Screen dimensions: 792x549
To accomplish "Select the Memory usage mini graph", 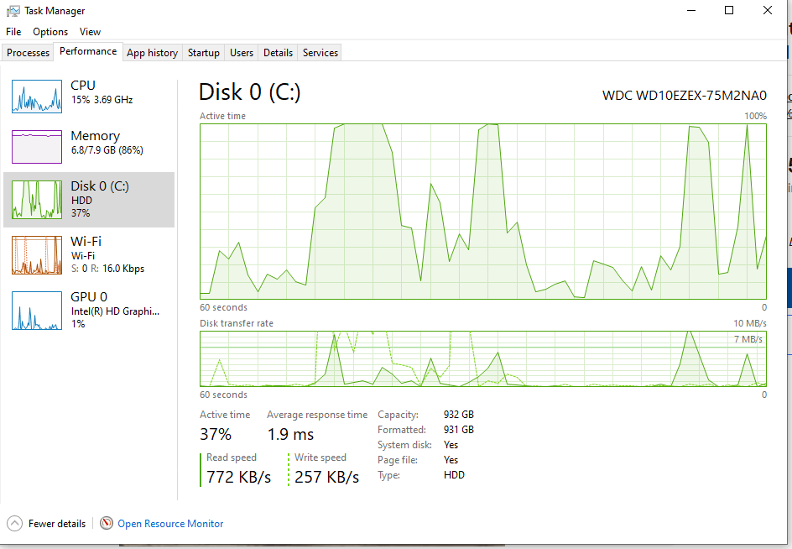I will pyautogui.click(x=37, y=147).
